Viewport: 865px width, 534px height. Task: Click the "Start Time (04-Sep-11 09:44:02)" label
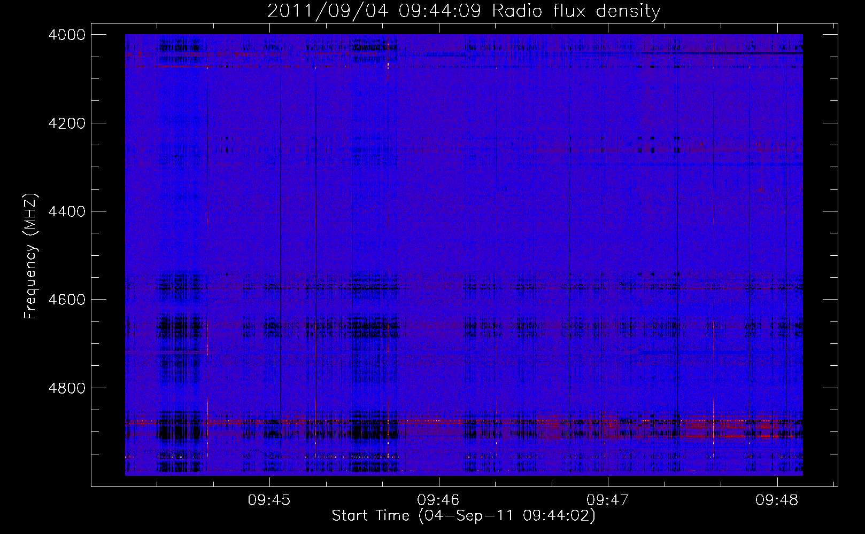pyautogui.click(x=464, y=516)
